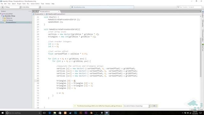Screen dimensions: 204x115
Task: Open File Explorer from taskbar
Action: coord(55,113)
